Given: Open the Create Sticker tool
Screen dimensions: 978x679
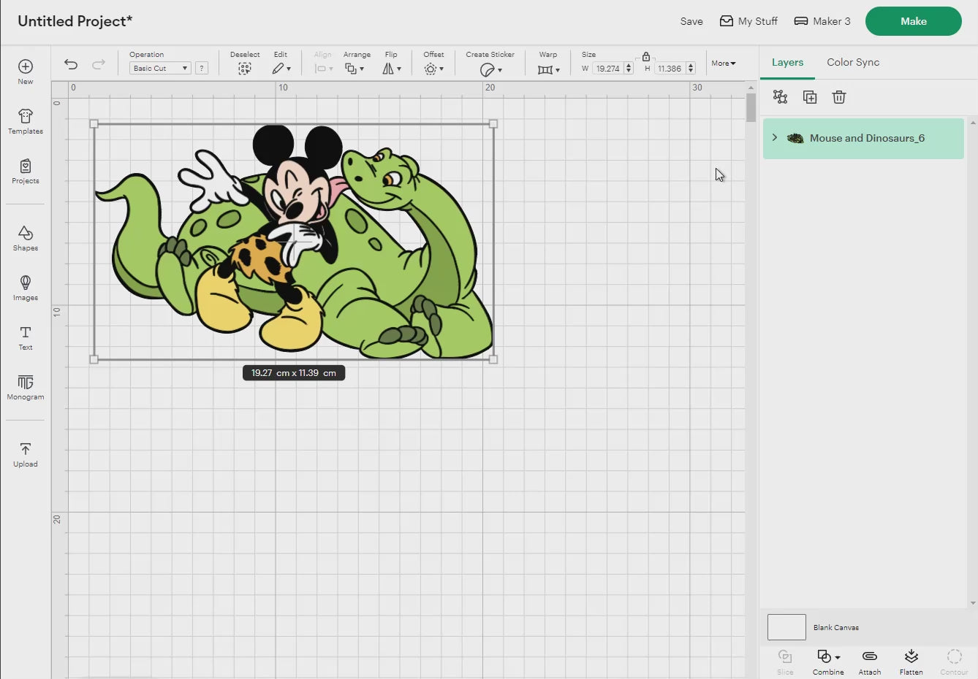Looking at the screenshot, I should 490,69.
